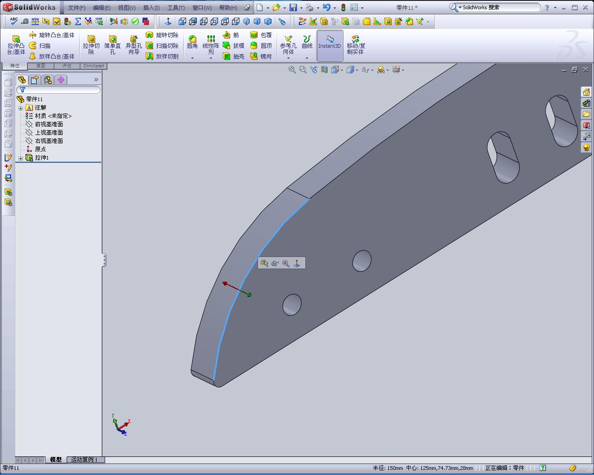Select the 旋转凸台/基体 revolve boss tool
The height and width of the screenshot is (475, 594).
[x=52, y=35]
